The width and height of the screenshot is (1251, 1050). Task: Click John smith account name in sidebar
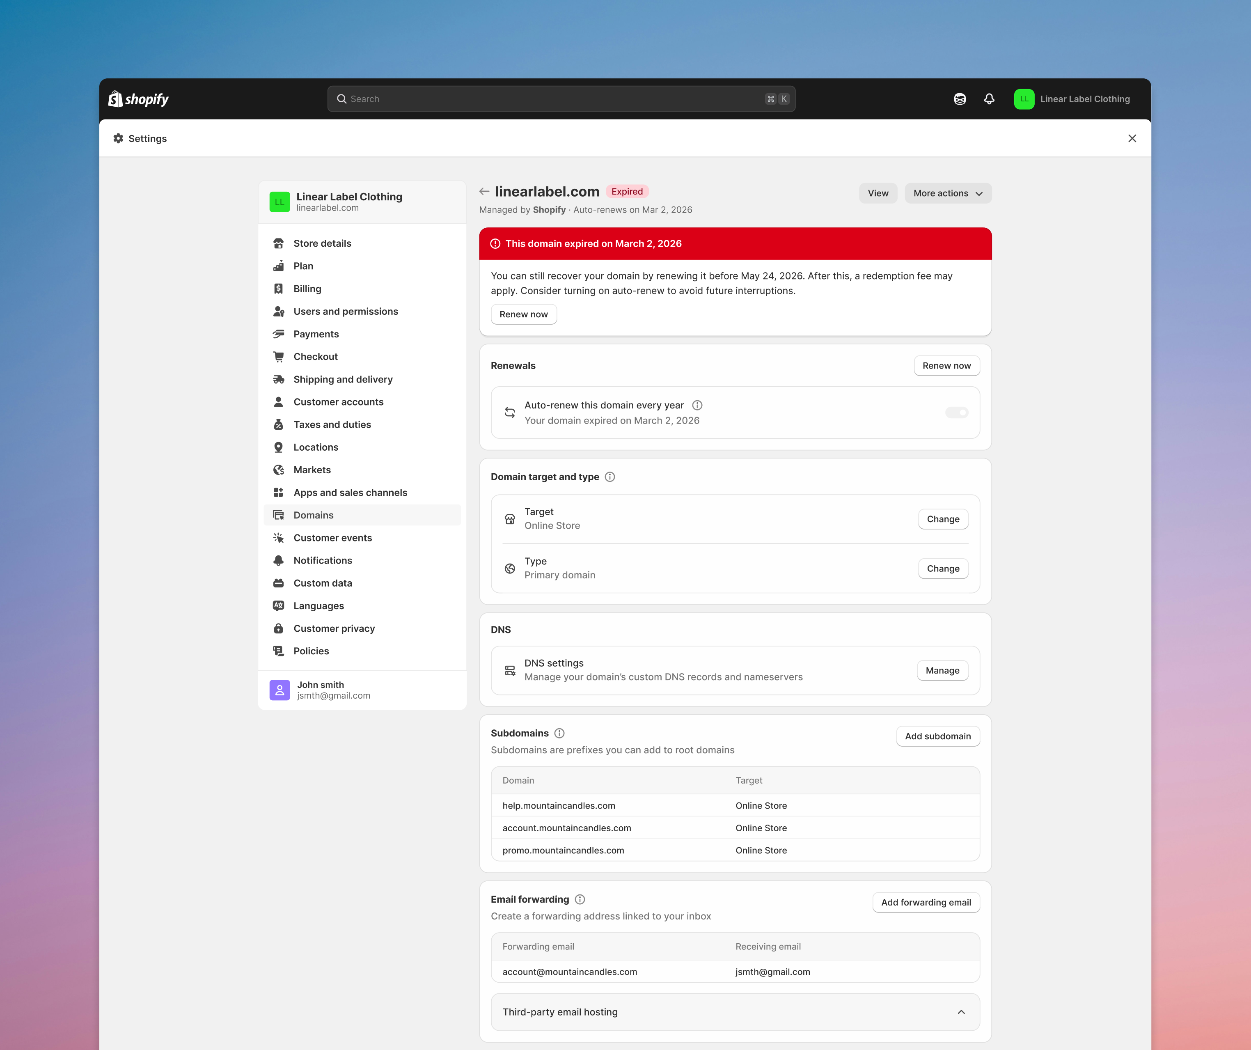(321, 685)
